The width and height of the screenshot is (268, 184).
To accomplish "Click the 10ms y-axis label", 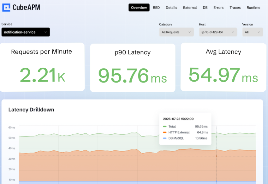I will 12,180.
